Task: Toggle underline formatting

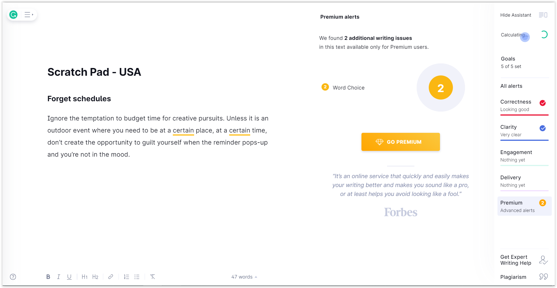Action: [69, 277]
